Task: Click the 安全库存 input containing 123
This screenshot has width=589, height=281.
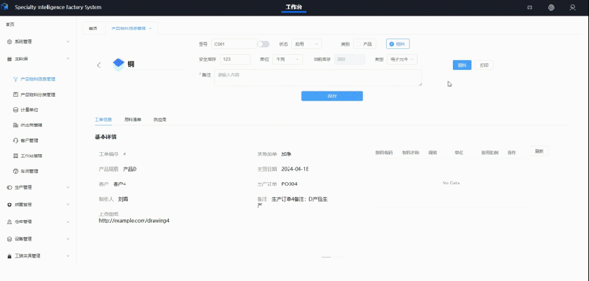Action: click(235, 59)
